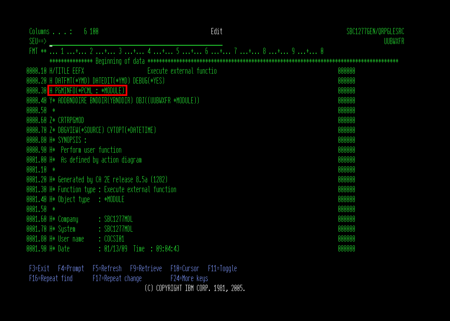
Task: Click the F4=Prompt key label
Action: (x=71, y=269)
